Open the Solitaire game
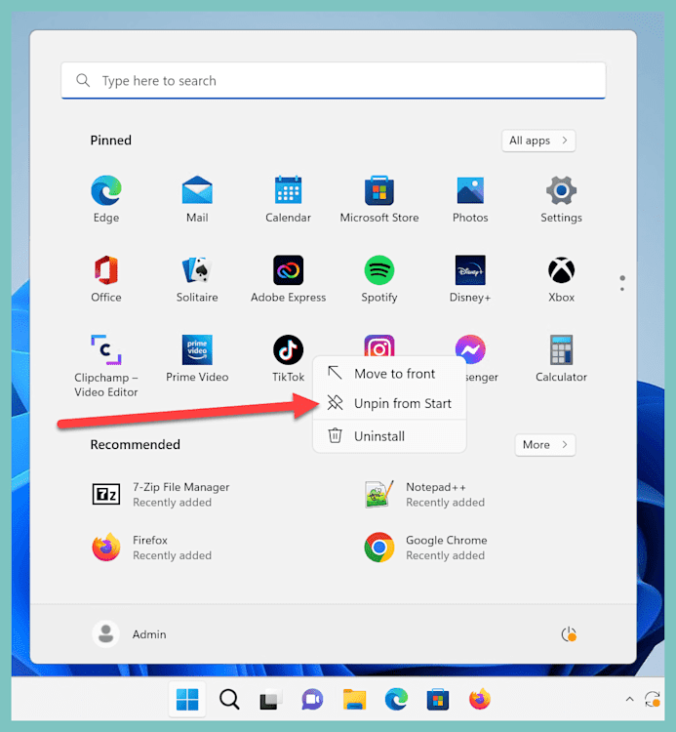Image resolution: width=676 pixels, height=732 pixels. pos(197,279)
